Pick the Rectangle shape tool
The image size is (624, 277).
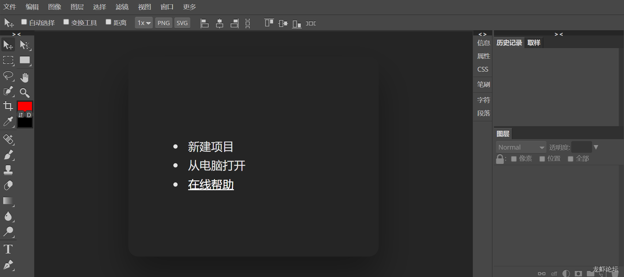25,60
